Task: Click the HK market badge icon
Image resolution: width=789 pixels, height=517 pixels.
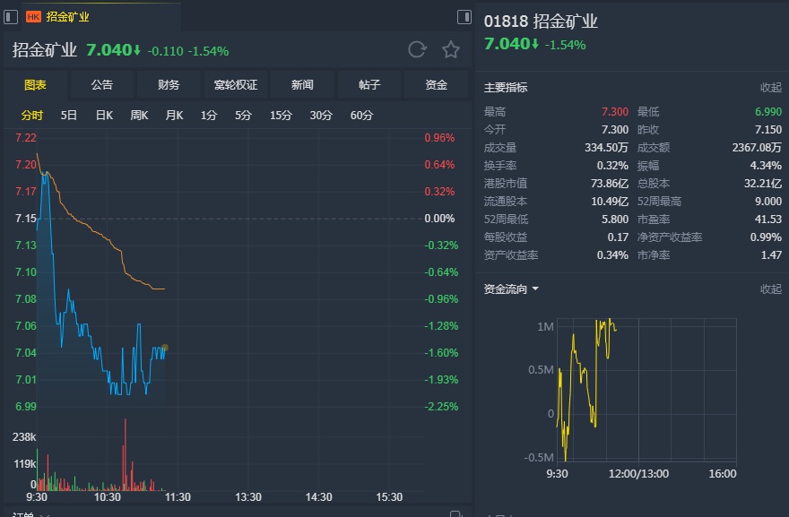Action: [33, 17]
